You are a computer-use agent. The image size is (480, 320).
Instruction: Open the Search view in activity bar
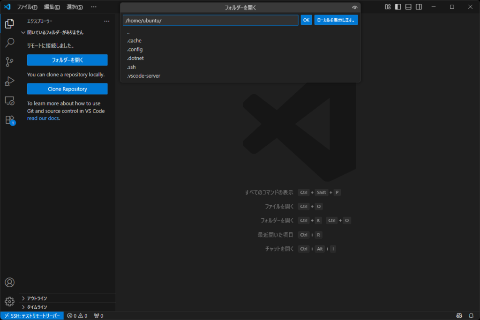tap(9, 43)
